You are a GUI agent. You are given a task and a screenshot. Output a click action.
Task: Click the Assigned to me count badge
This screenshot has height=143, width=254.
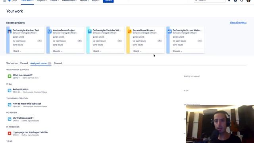(x=49, y=63)
